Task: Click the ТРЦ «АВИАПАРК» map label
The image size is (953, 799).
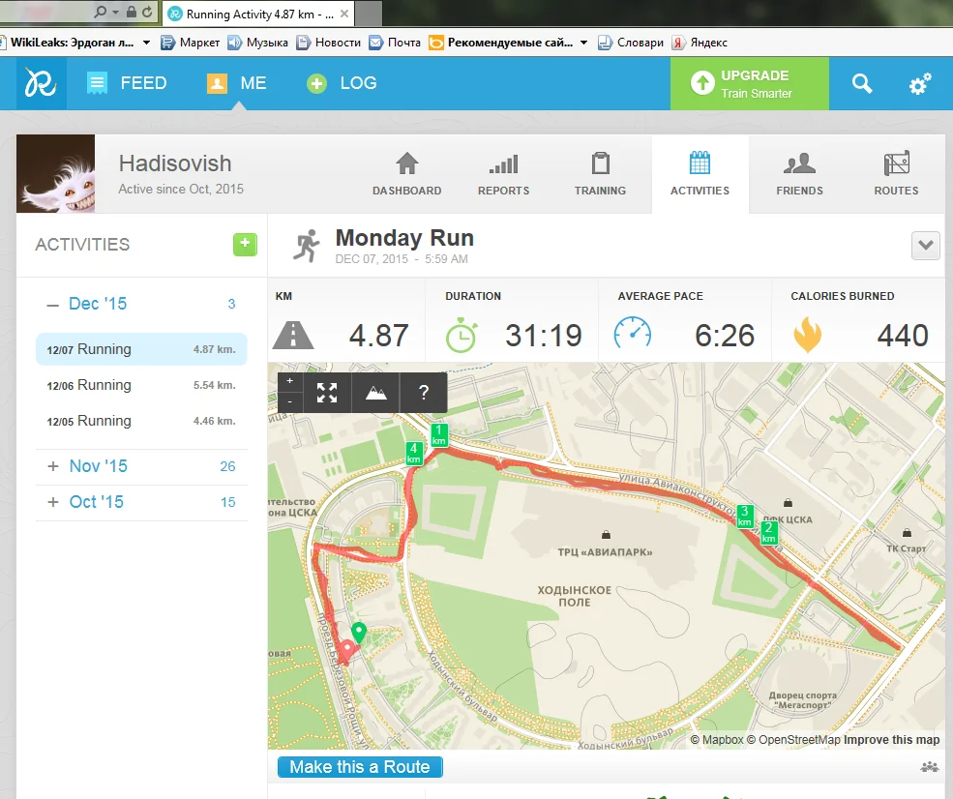Action: [x=605, y=552]
